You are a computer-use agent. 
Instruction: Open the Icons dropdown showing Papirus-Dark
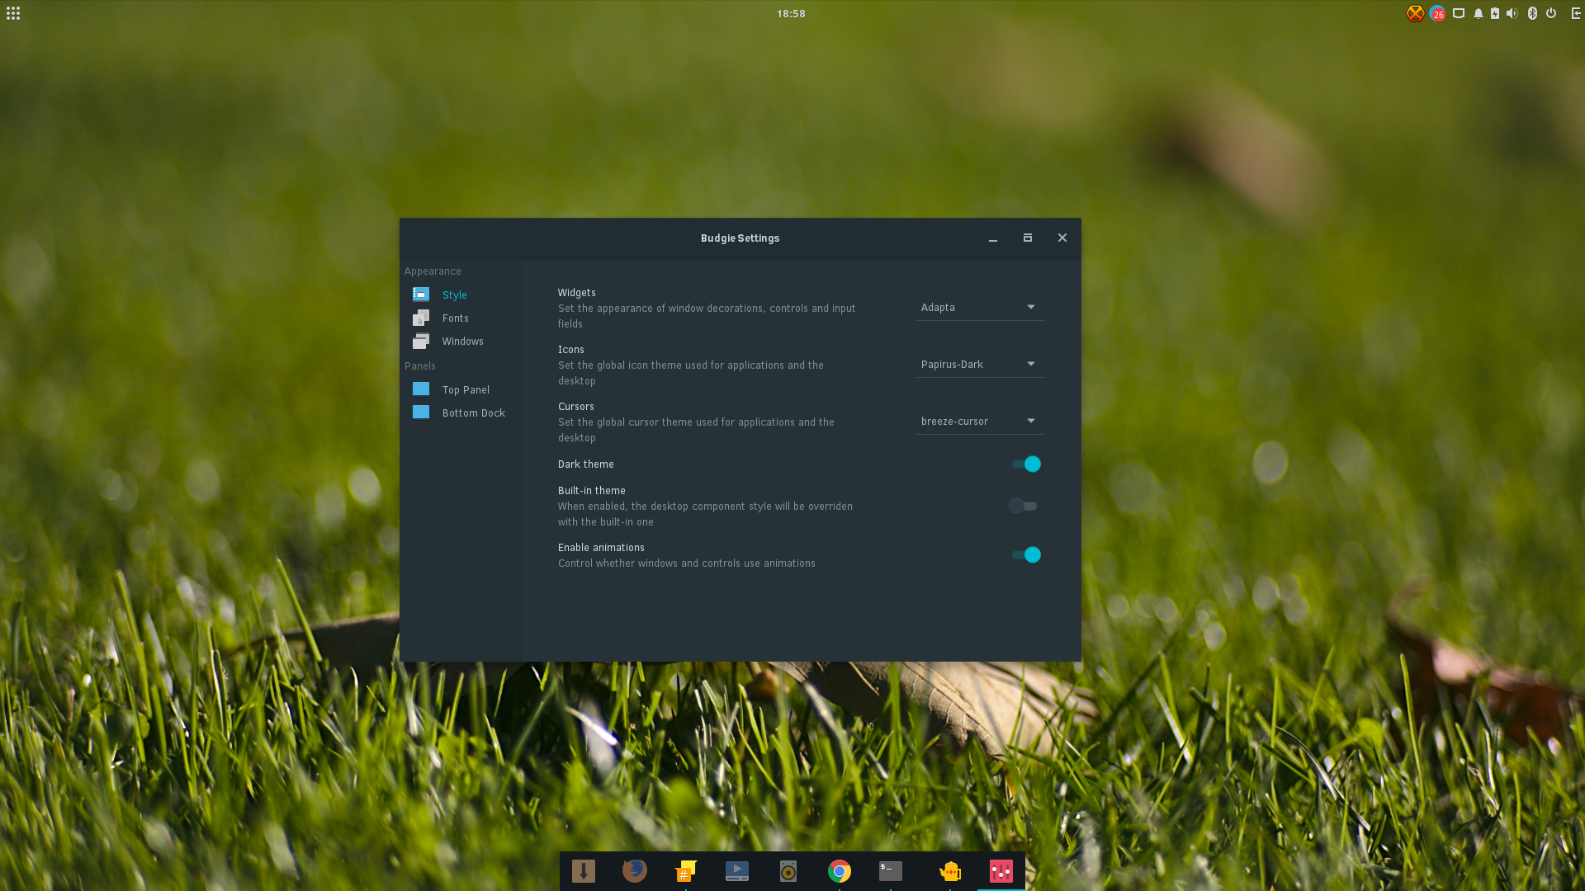tap(980, 364)
